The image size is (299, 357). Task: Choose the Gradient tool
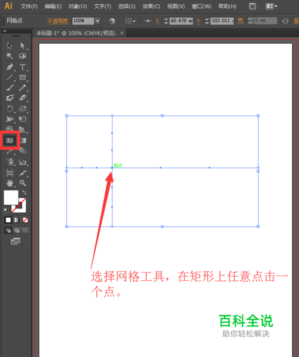tap(23, 140)
